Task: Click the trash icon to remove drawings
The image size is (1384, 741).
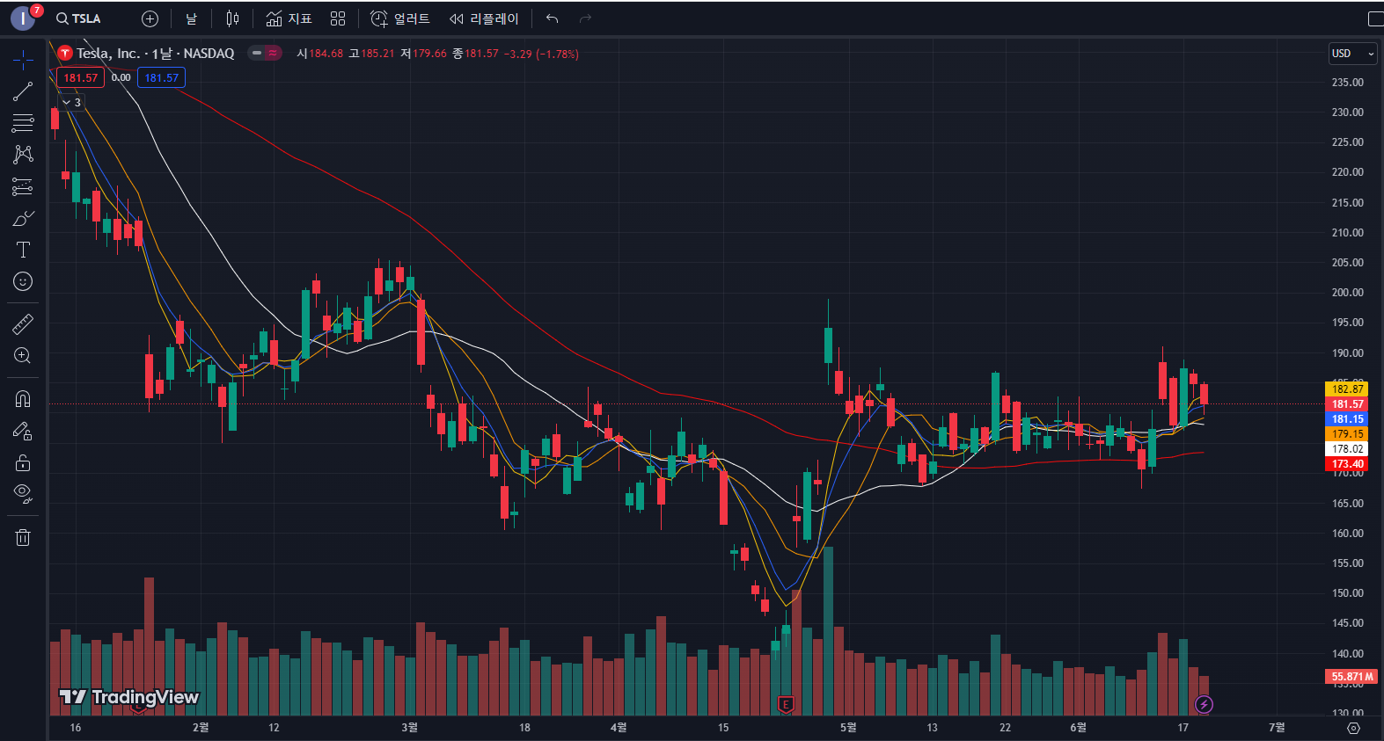Action: (x=23, y=537)
